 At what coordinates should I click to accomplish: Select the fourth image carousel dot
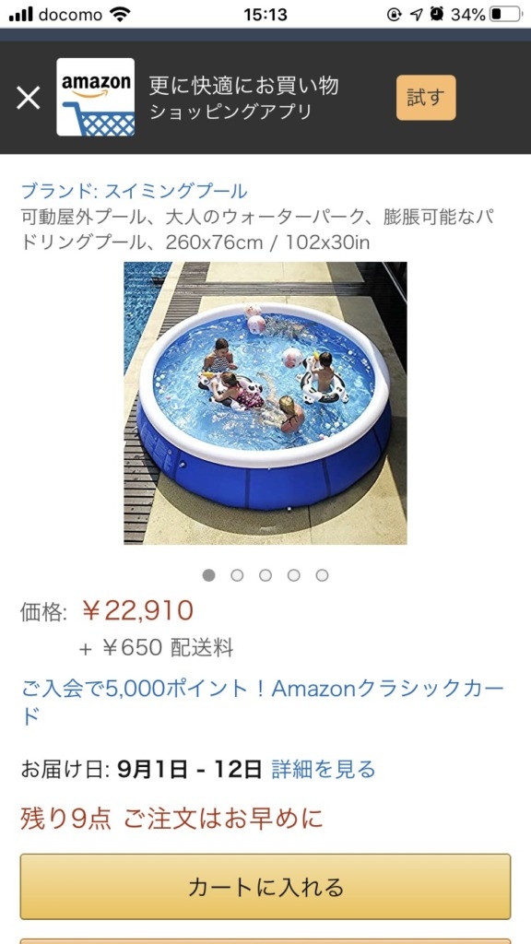click(x=294, y=575)
